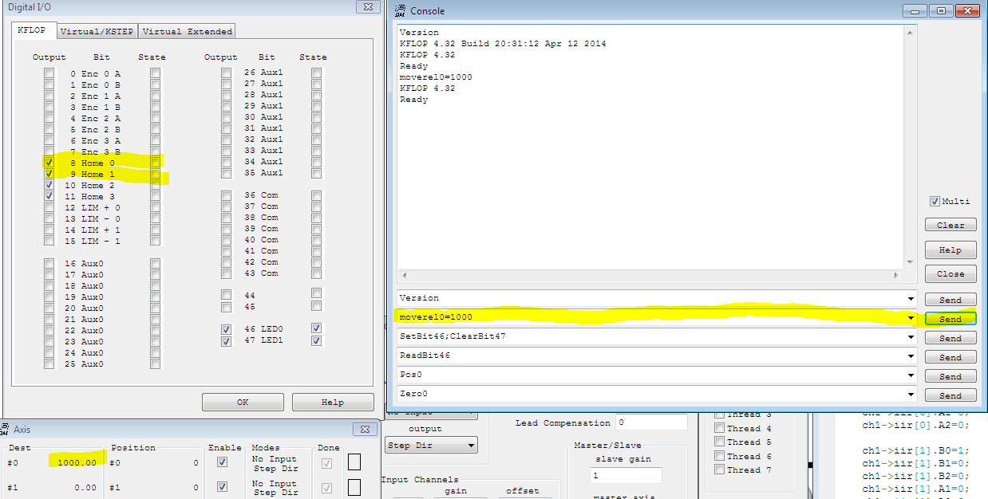Close the Digital I/O dialog
The width and height of the screenshot is (988, 499).
coord(366,6)
